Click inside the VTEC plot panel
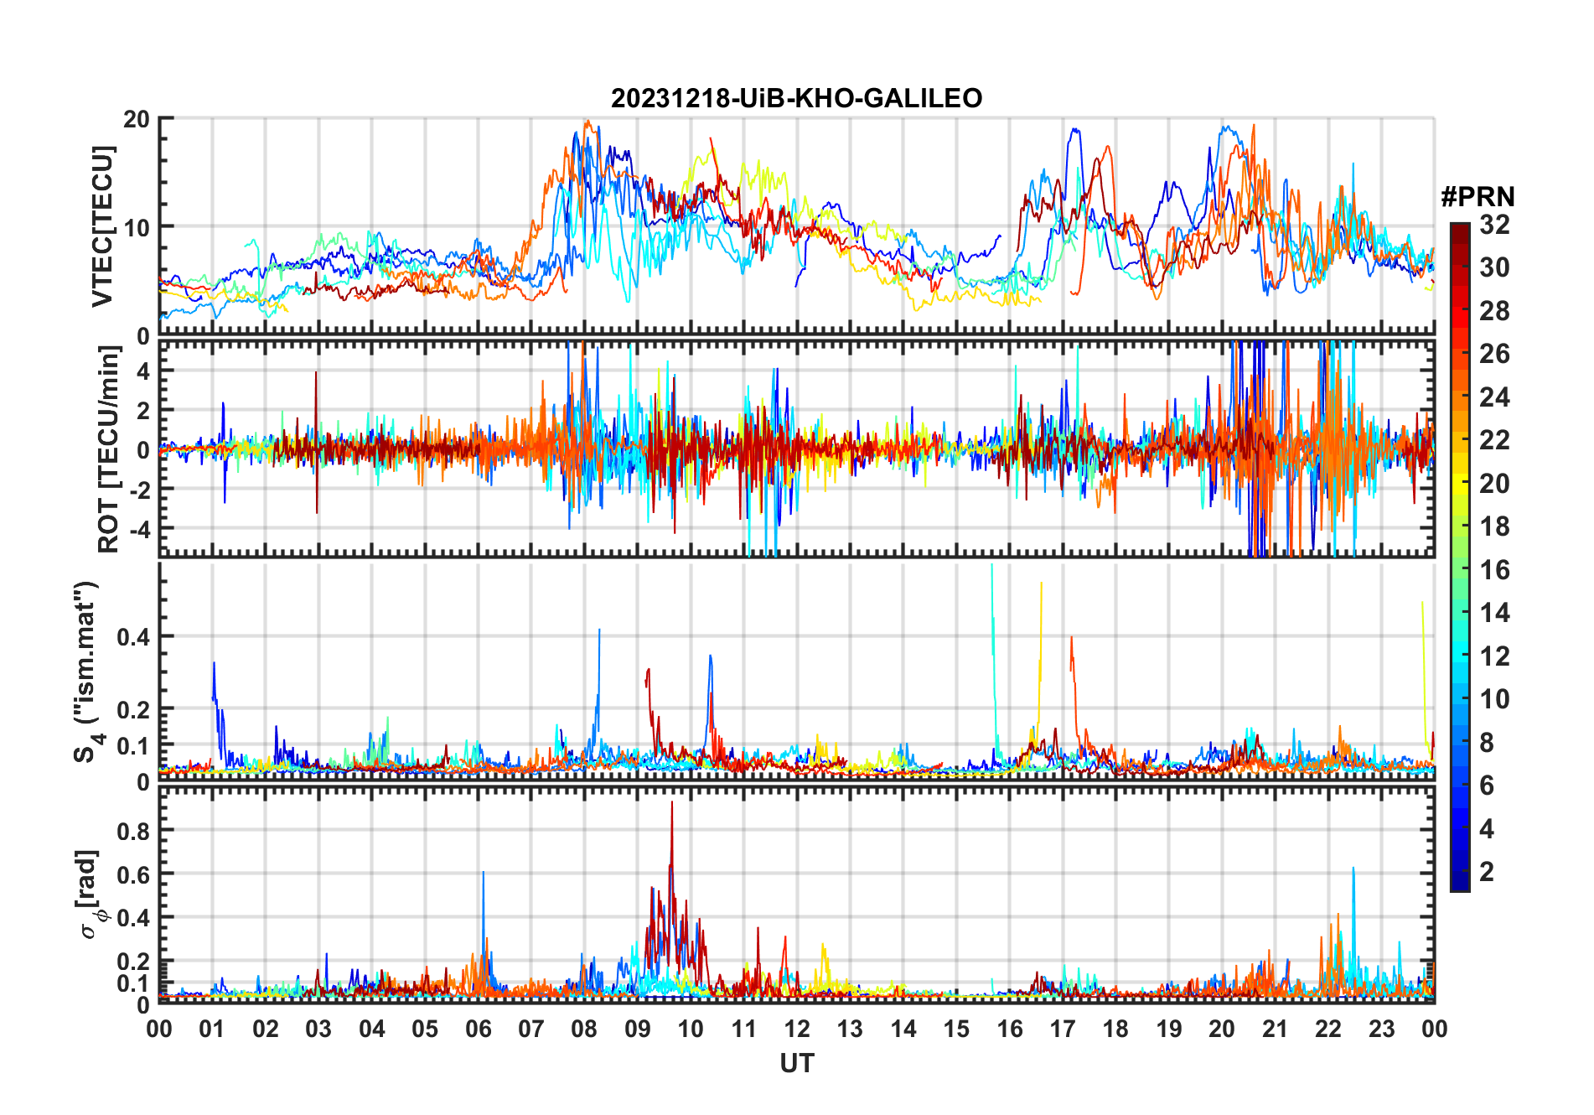 tap(796, 226)
